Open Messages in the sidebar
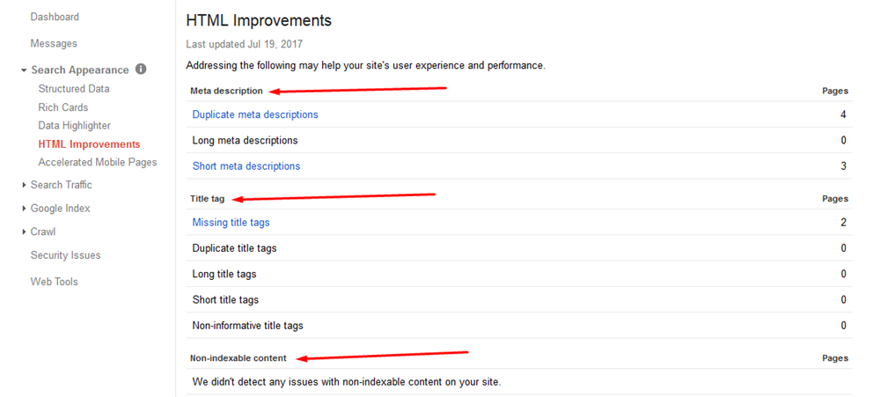The width and height of the screenshot is (880, 397). tap(54, 43)
